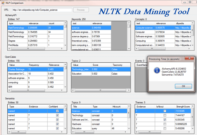Viewport: 197px width, 135px height.
Task: Select the 'Computer science' concept row
Action: pyautogui.click(x=163, y=28)
